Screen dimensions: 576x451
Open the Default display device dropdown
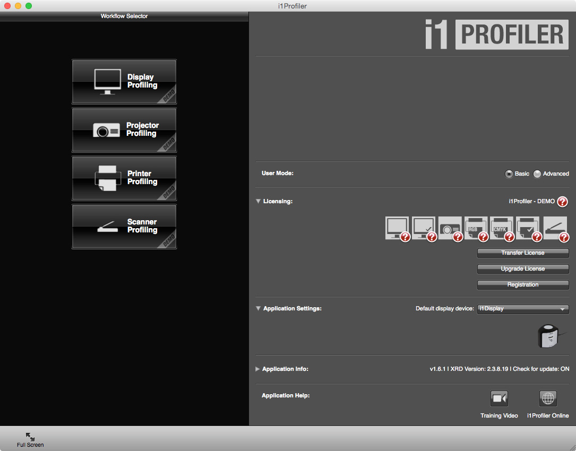coord(523,309)
